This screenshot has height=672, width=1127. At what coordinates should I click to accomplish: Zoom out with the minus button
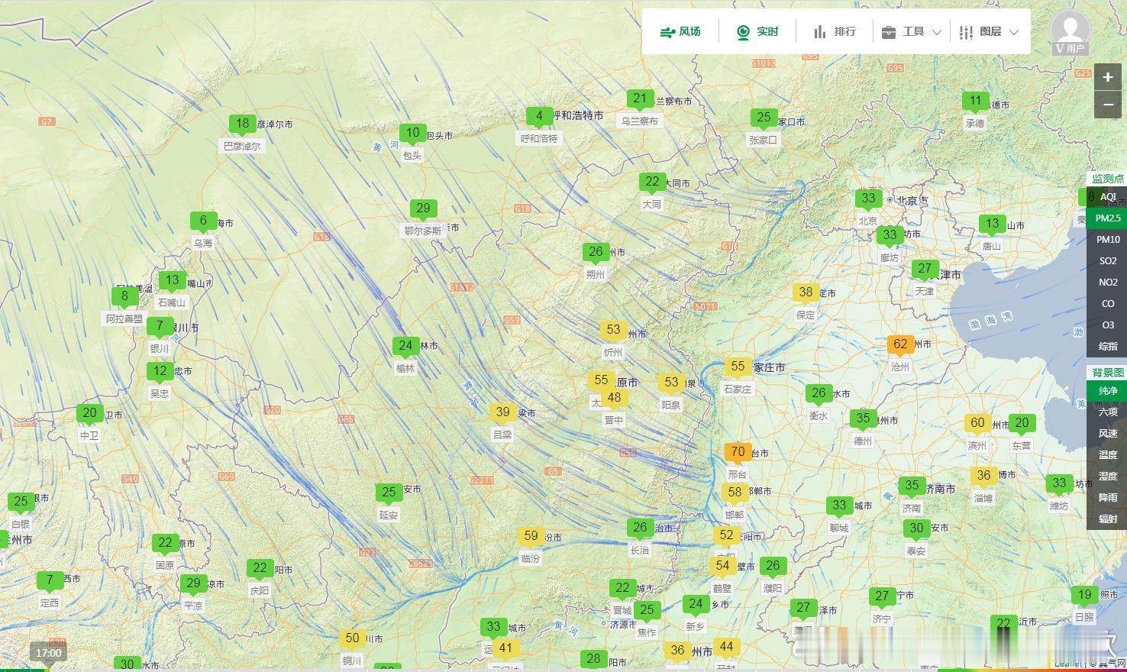click(1108, 105)
